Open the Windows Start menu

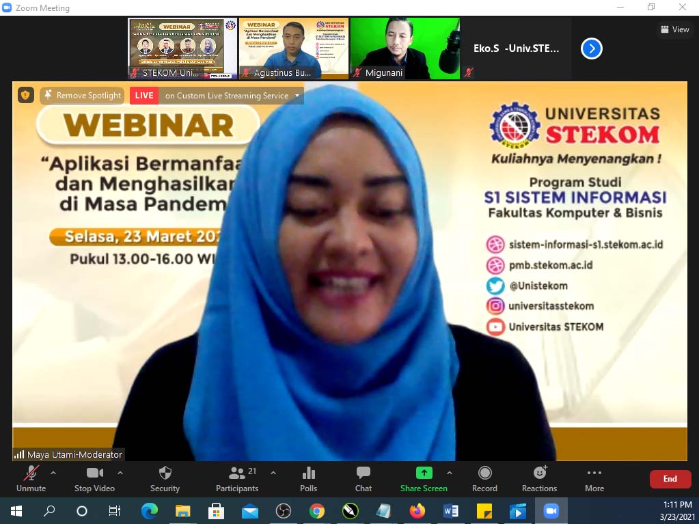click(16, 510)
